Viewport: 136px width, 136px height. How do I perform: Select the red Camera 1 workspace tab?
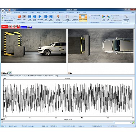5,26
